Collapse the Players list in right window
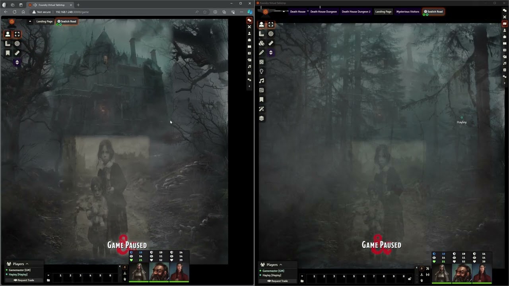 click(281, 265)
